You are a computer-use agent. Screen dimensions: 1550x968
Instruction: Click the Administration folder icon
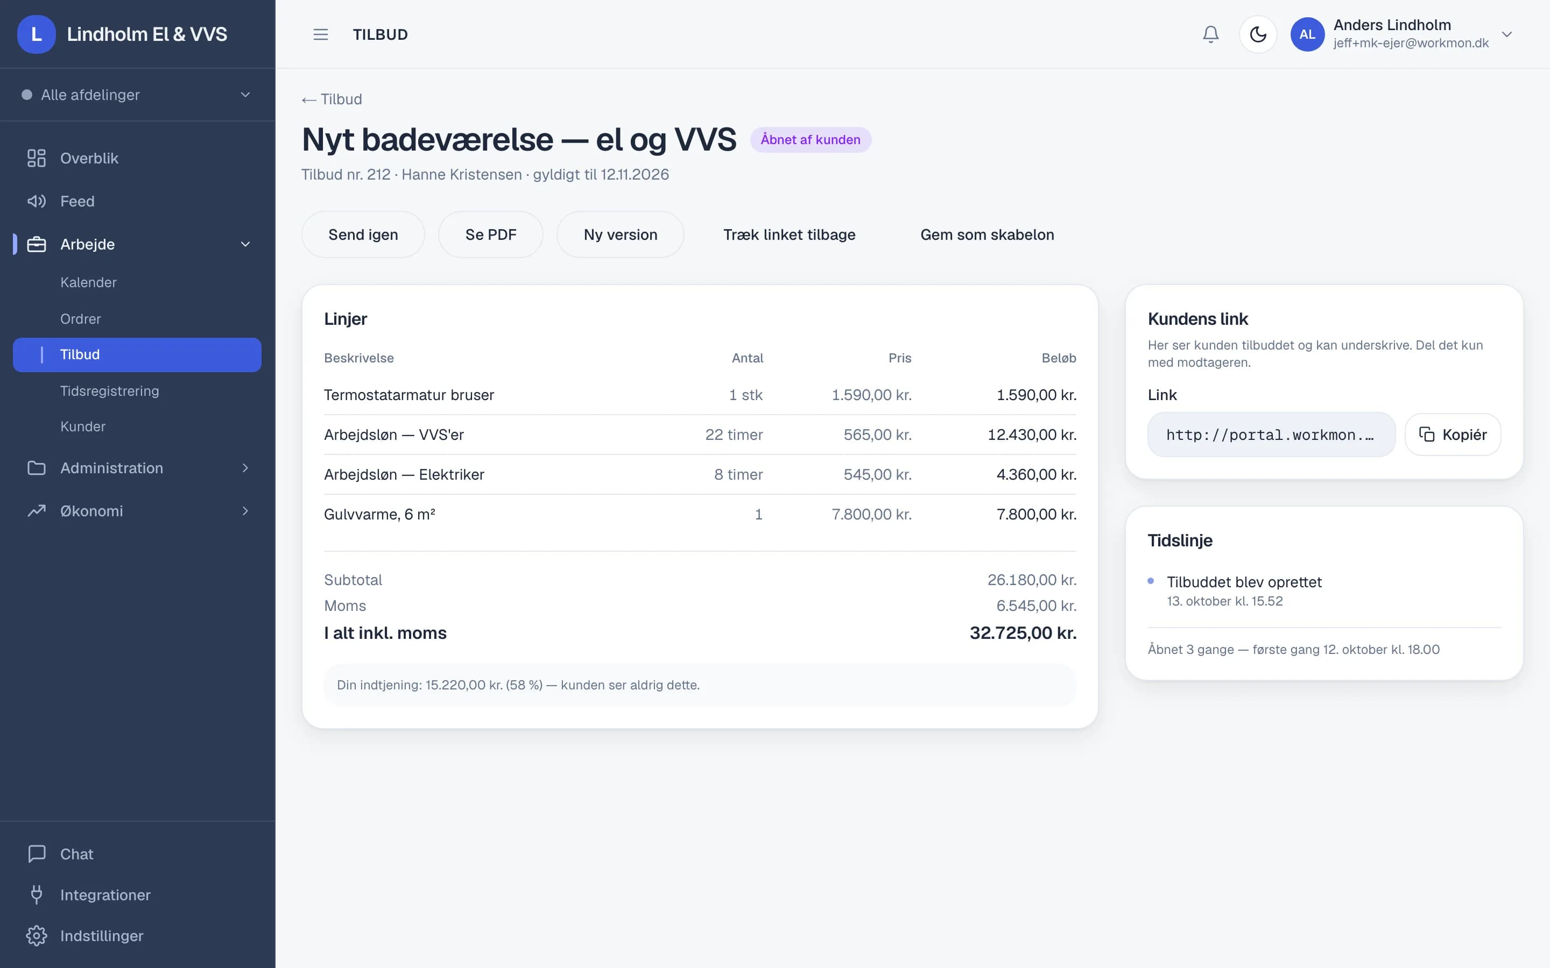coord(37,468)
